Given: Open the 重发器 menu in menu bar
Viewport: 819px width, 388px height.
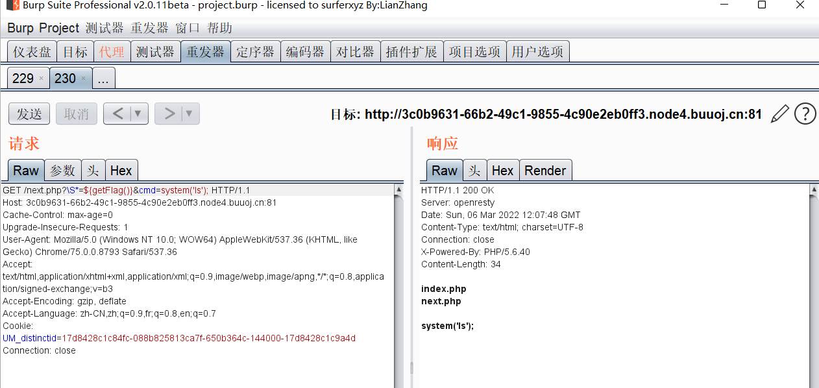Looking at the screenshot, I should tap(150, 28).
